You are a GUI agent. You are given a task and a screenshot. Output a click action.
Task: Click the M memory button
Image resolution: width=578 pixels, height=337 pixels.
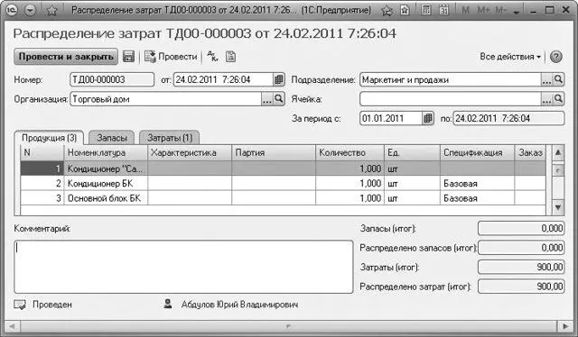466,10
